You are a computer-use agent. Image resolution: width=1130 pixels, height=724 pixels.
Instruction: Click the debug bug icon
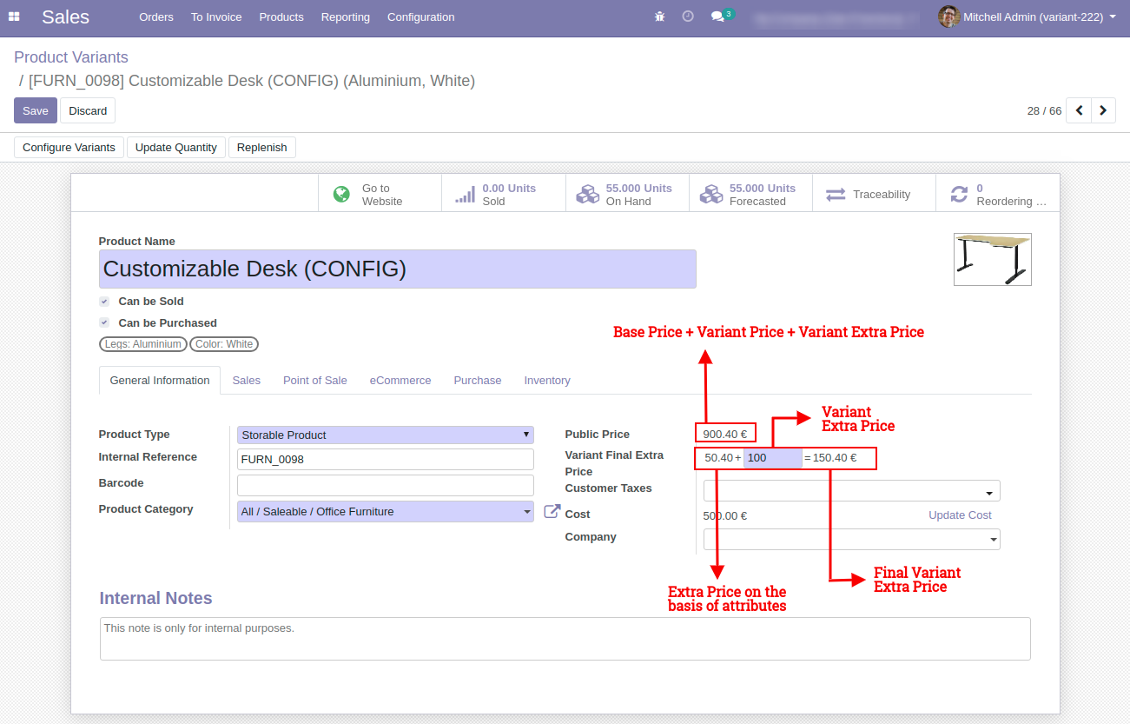click(x=660, y=17)
